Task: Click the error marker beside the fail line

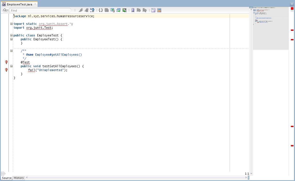Action: point(6,70)
